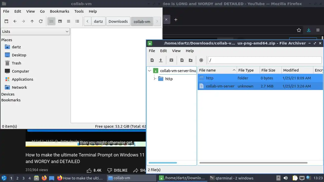This screenshot has width=324, height=182.
Task: Go up to parent folder
Action: pyautogui.click(x=32, y=21)
